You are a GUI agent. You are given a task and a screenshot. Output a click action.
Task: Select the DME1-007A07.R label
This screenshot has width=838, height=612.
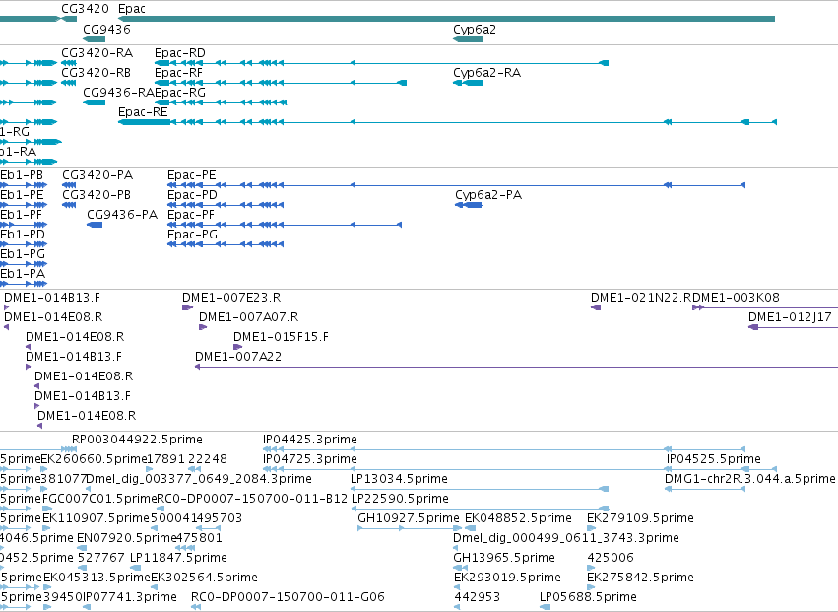click(248, 317)
